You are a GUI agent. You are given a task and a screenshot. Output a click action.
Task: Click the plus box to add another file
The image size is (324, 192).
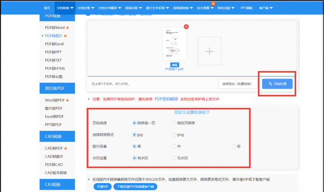(209, 51)
